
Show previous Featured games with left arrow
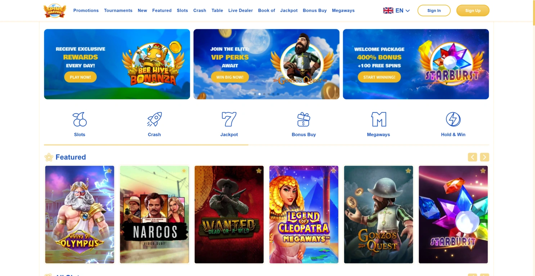(472, 157)
